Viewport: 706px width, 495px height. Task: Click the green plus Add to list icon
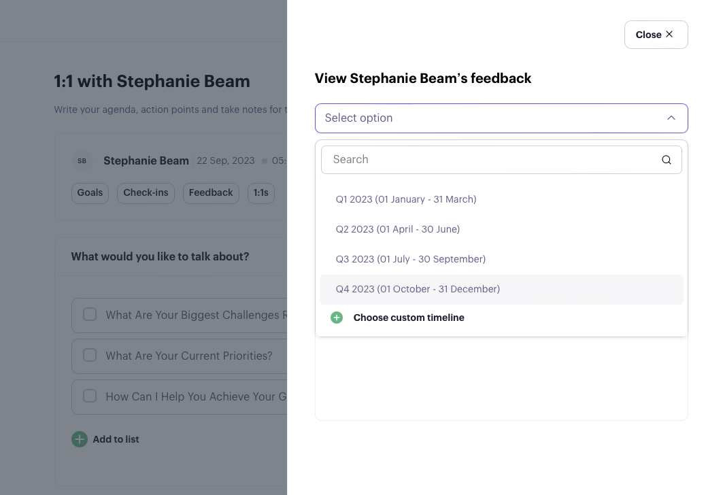click(80, 439)
